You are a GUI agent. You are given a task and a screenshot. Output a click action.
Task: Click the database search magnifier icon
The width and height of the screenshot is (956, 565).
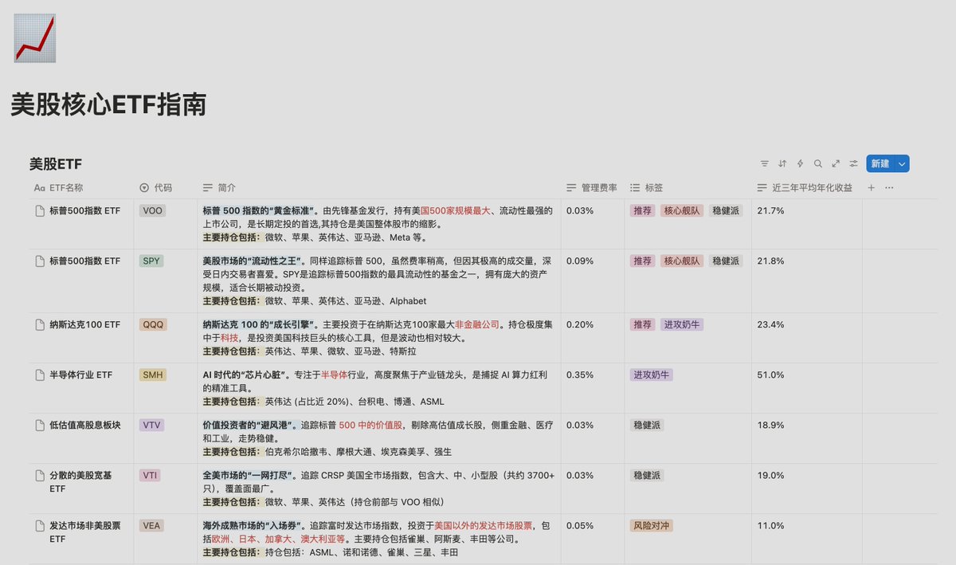tap(818, 163)
